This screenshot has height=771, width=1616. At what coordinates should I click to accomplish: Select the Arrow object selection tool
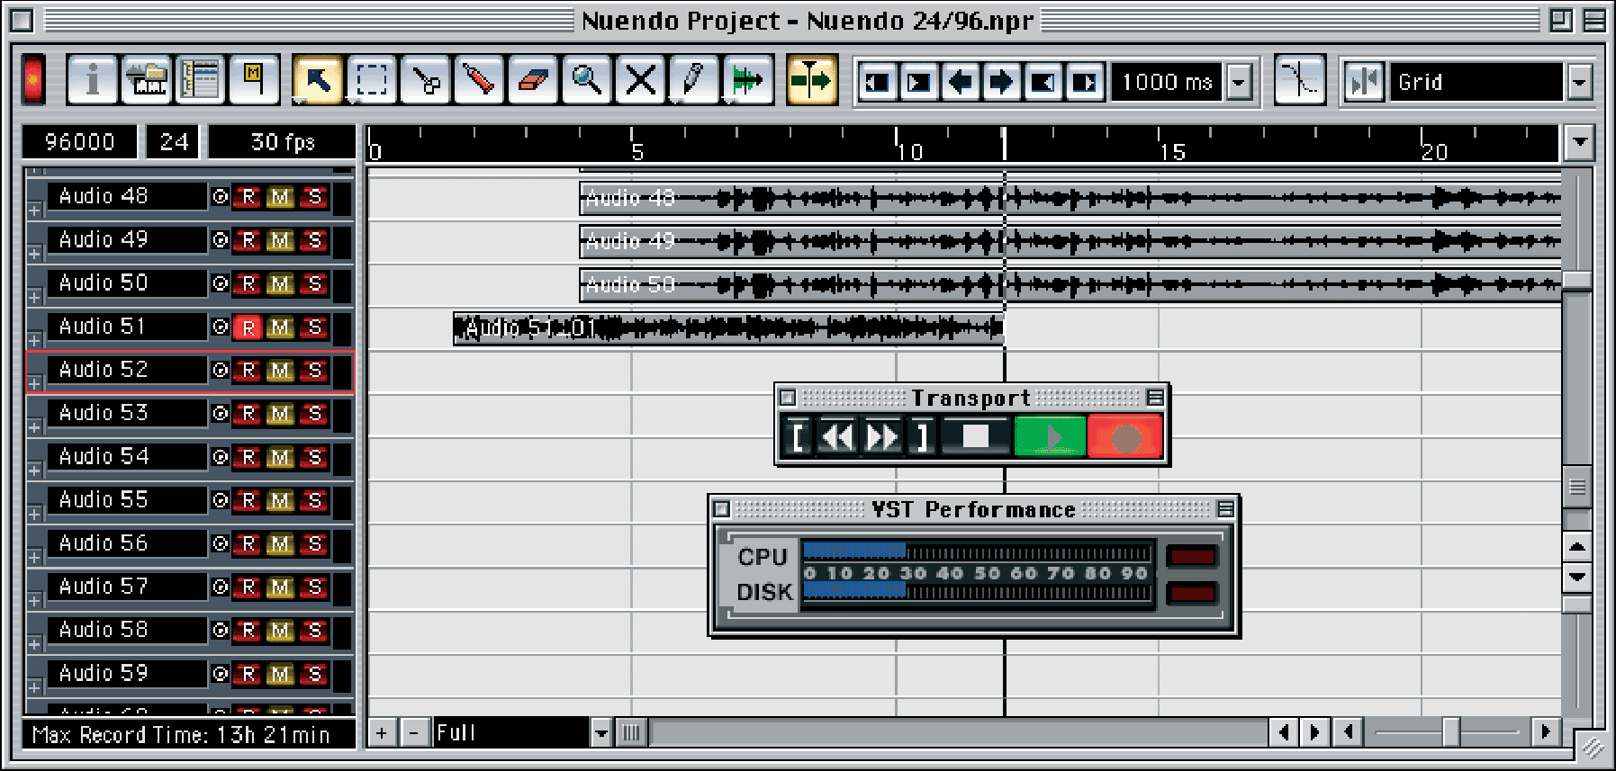tap(318, 81)
